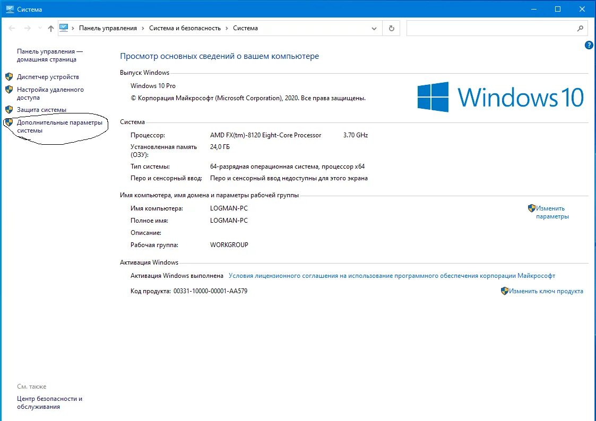Image resolution: width=596 pixels, height=421 pixels.
Task: Click product code '00331-10000-00001-AA579'
Action: [211, 291]
